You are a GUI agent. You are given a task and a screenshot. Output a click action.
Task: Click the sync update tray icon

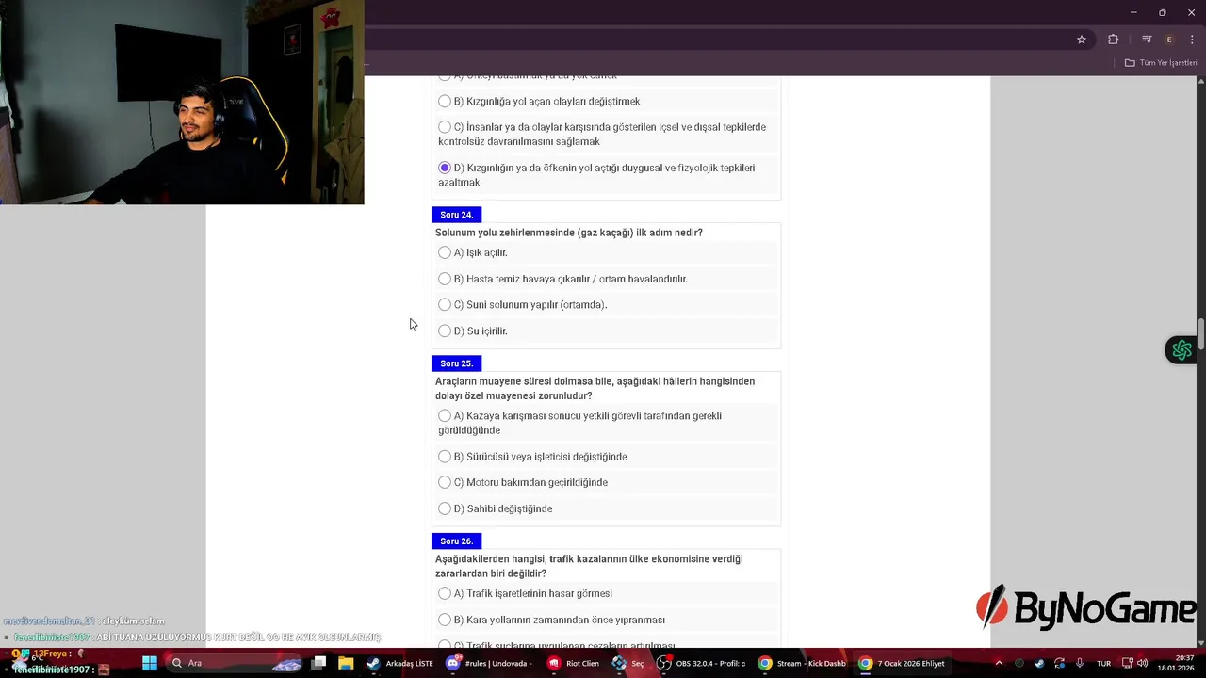[x=1060, y=663]
